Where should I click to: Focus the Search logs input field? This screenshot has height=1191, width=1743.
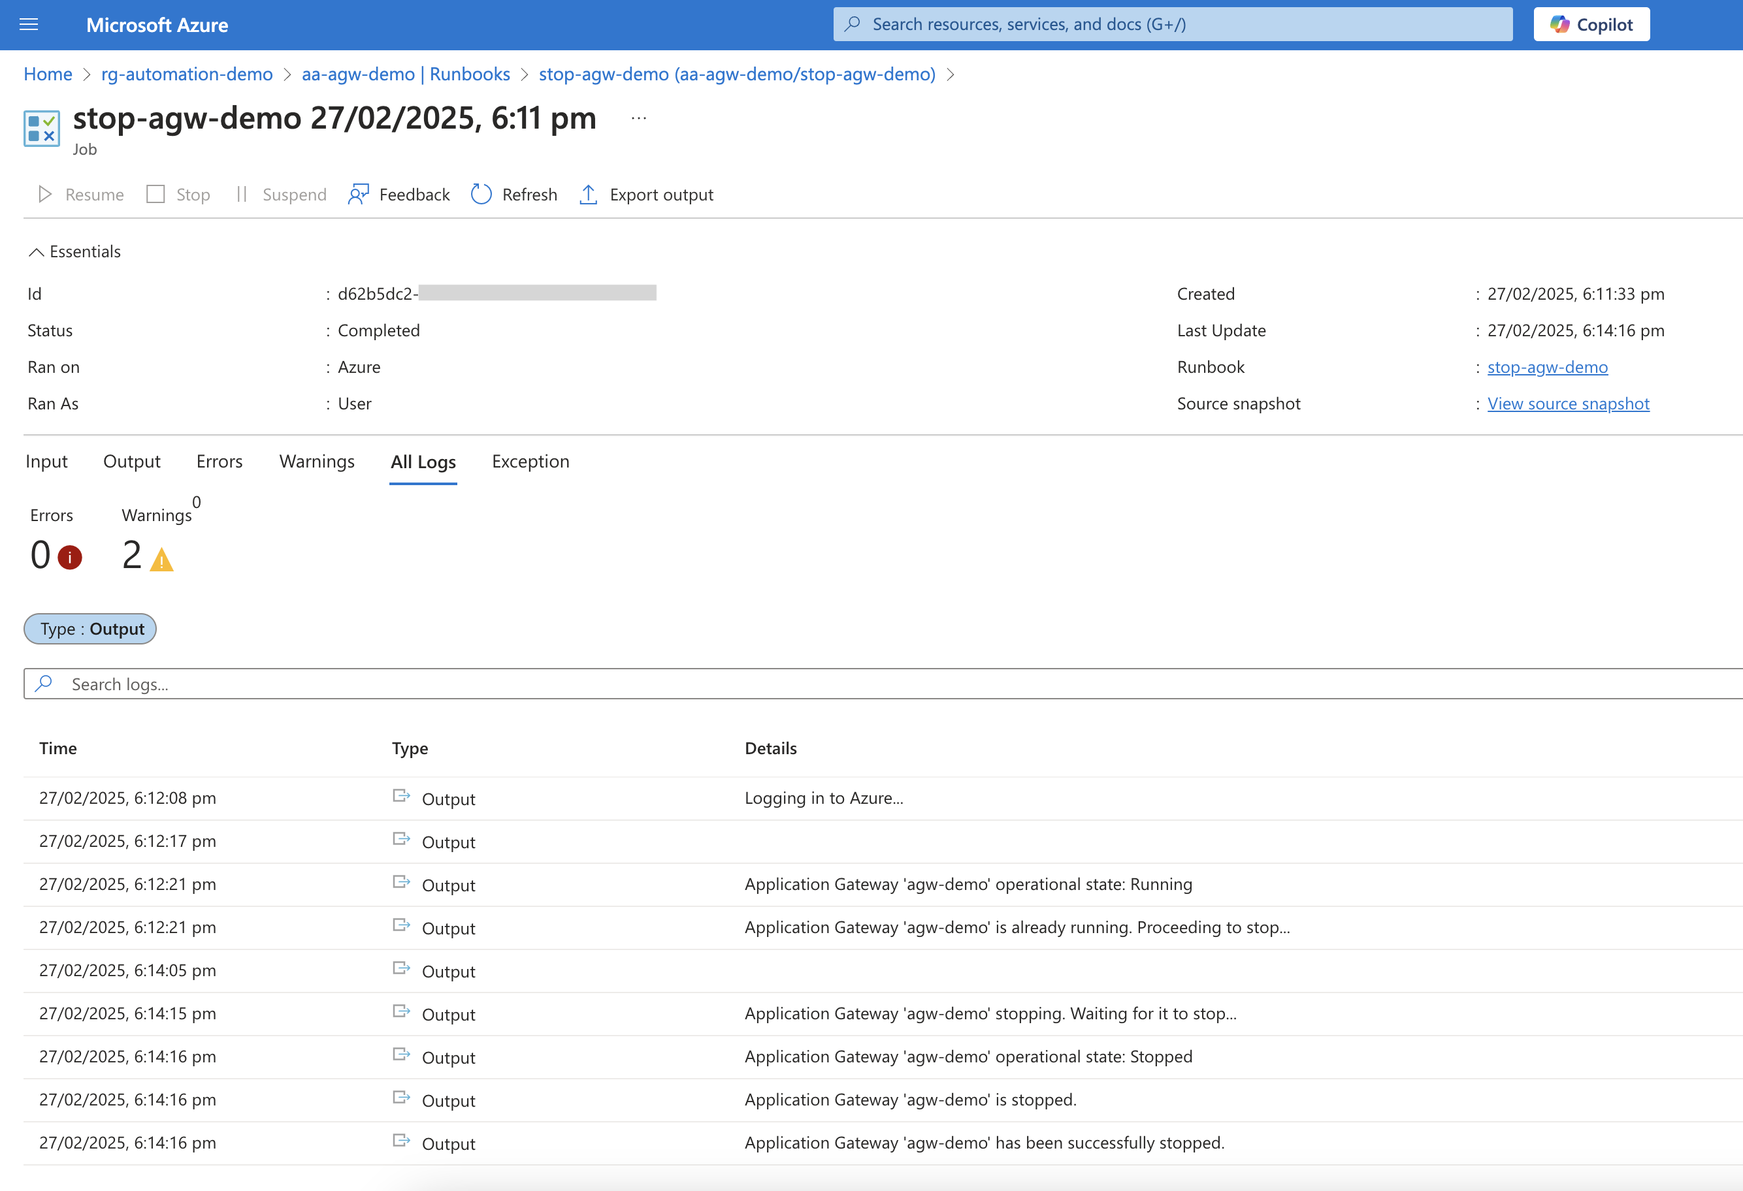[883, 684]
